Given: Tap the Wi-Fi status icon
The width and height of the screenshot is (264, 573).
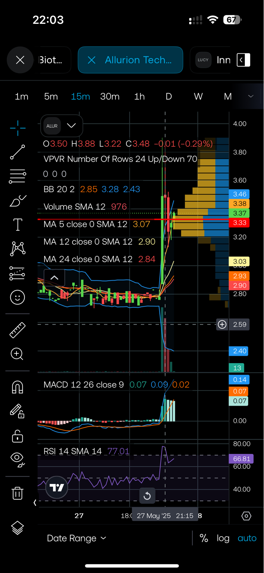Looking at the screenshot, I should coord(213,20).
